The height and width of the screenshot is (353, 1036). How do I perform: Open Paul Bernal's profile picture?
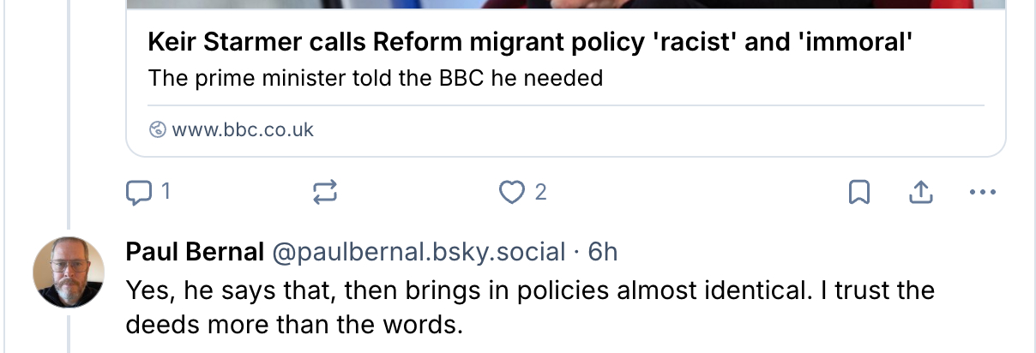68,272
